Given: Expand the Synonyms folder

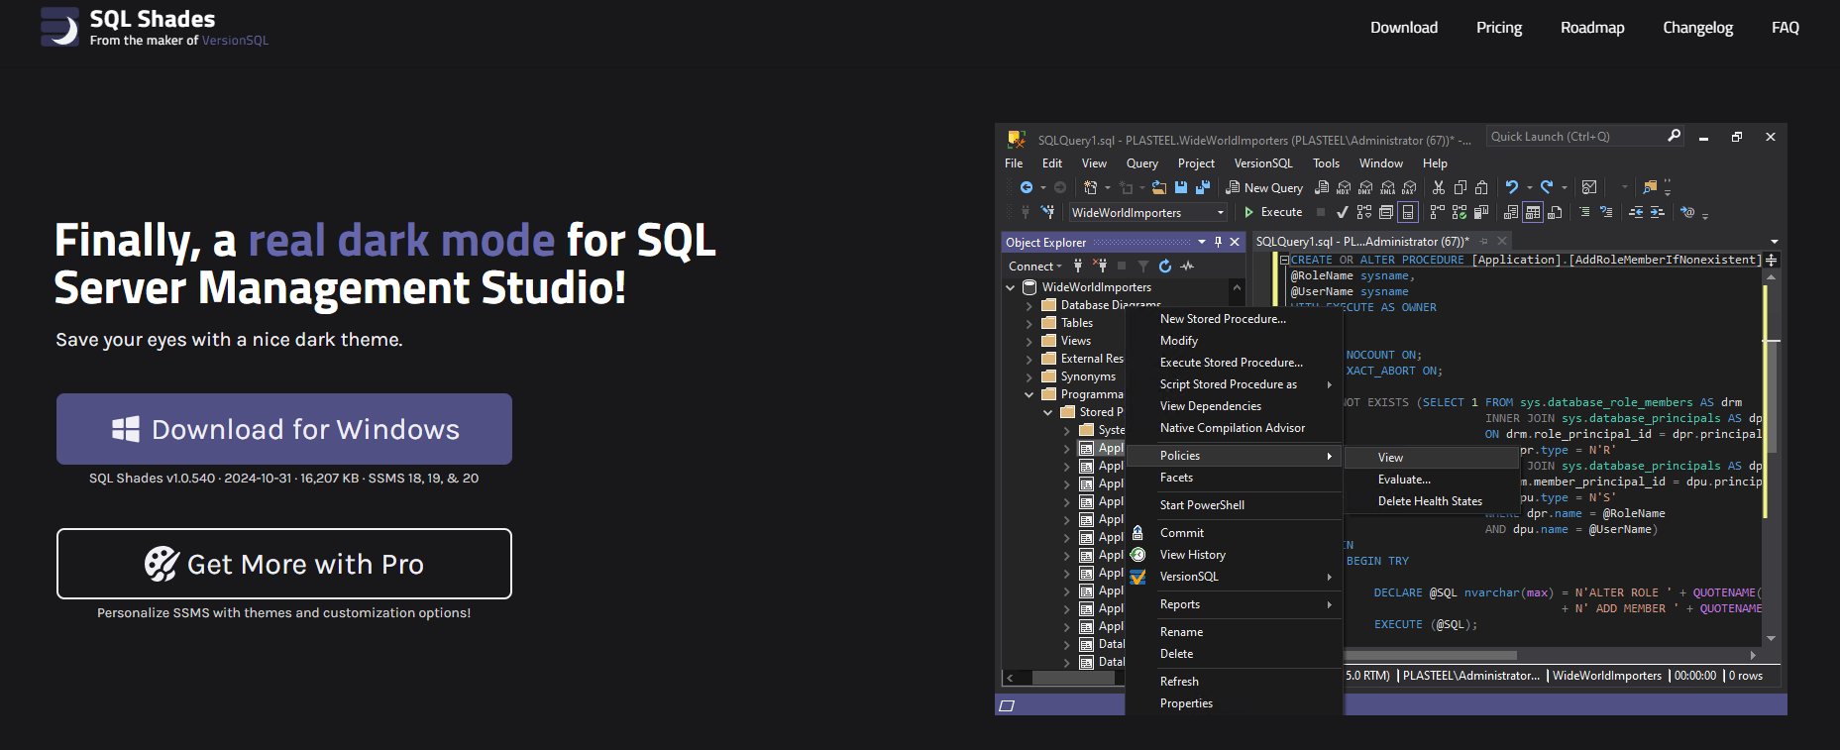Looking at the screenshot, I should tap(1029, 376).
